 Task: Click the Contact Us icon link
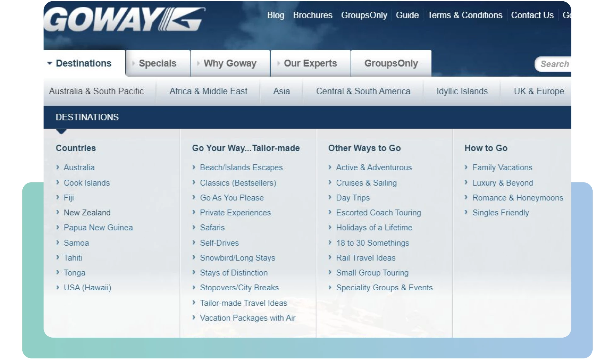tap(533, 15)
